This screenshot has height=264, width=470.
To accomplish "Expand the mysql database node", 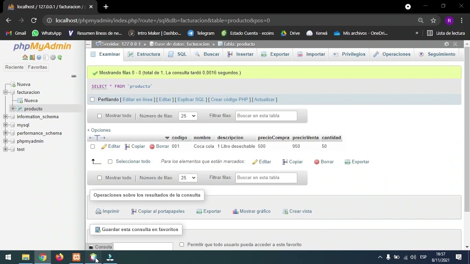I will pos(6,125).
